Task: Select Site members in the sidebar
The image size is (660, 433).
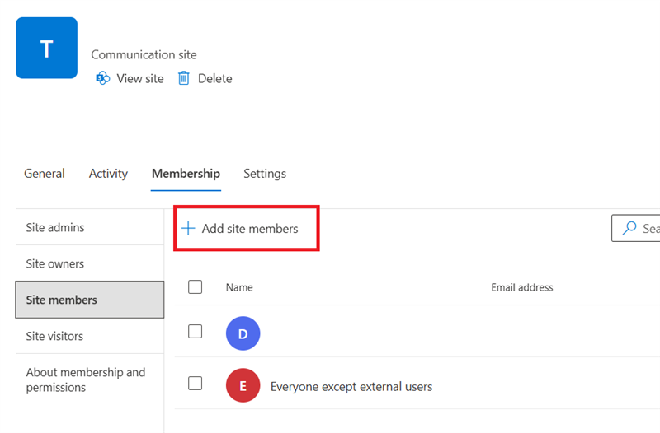Action: coord(90,300)
